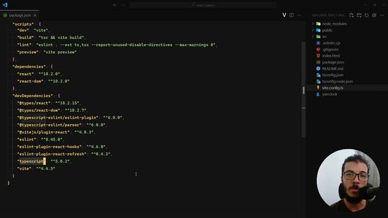The image size is (388, 218).
Task: Click the "^4.4.5" vite version value
Action: (46, 168)
